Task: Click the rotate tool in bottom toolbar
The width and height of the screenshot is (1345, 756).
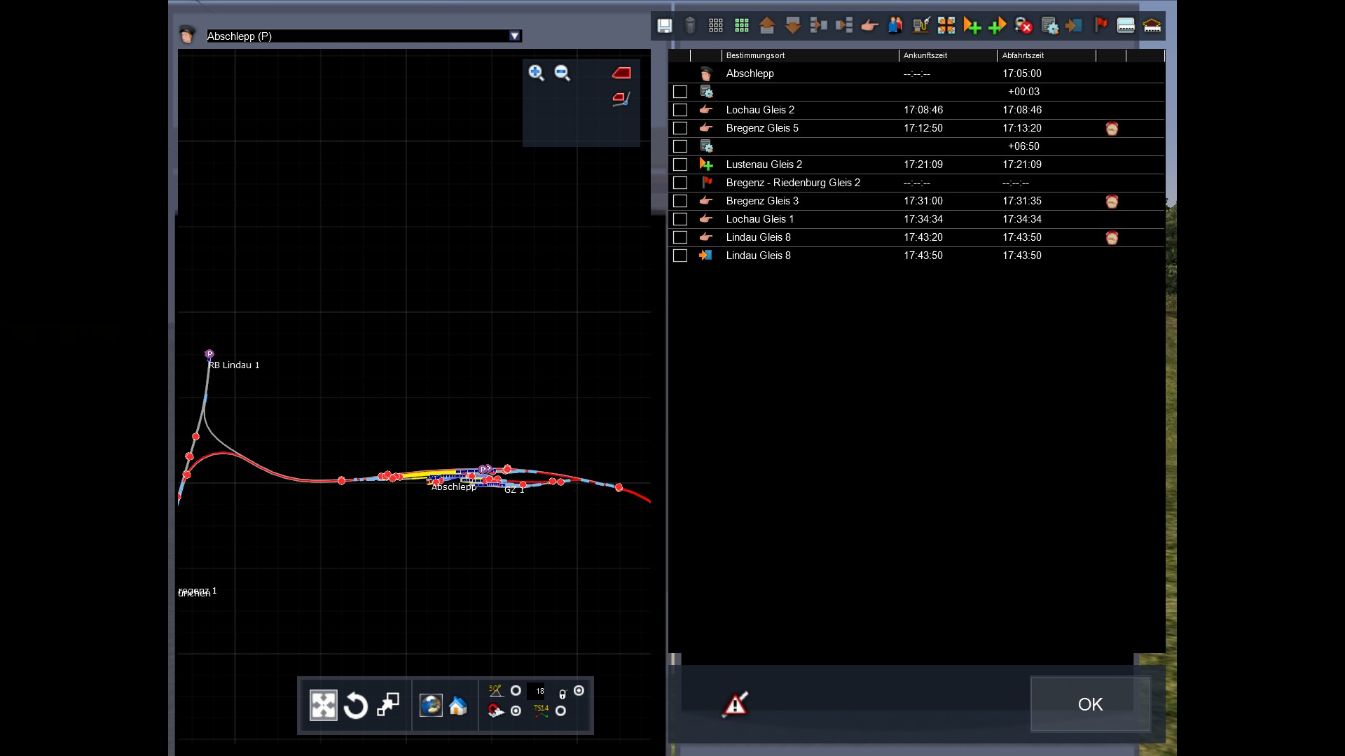Action: pyautogui.click(x=356, y=706)
